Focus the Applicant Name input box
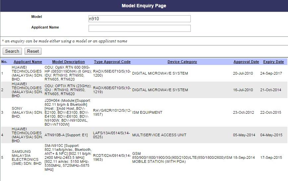 [139, 29]
